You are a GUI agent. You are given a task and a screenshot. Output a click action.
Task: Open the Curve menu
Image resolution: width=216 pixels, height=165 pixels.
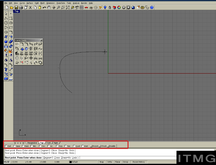(22, 3)
